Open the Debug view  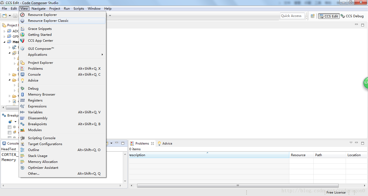click(62, 89)
